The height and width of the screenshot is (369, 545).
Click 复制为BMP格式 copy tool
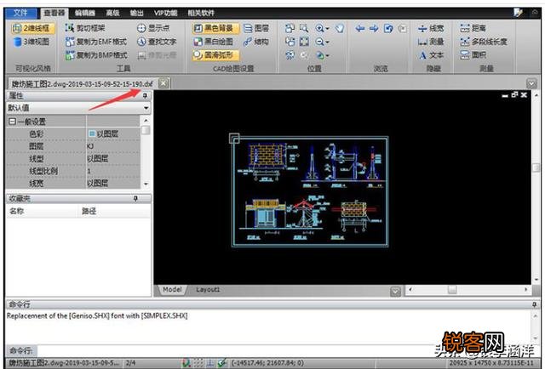[x=96, y=55]
